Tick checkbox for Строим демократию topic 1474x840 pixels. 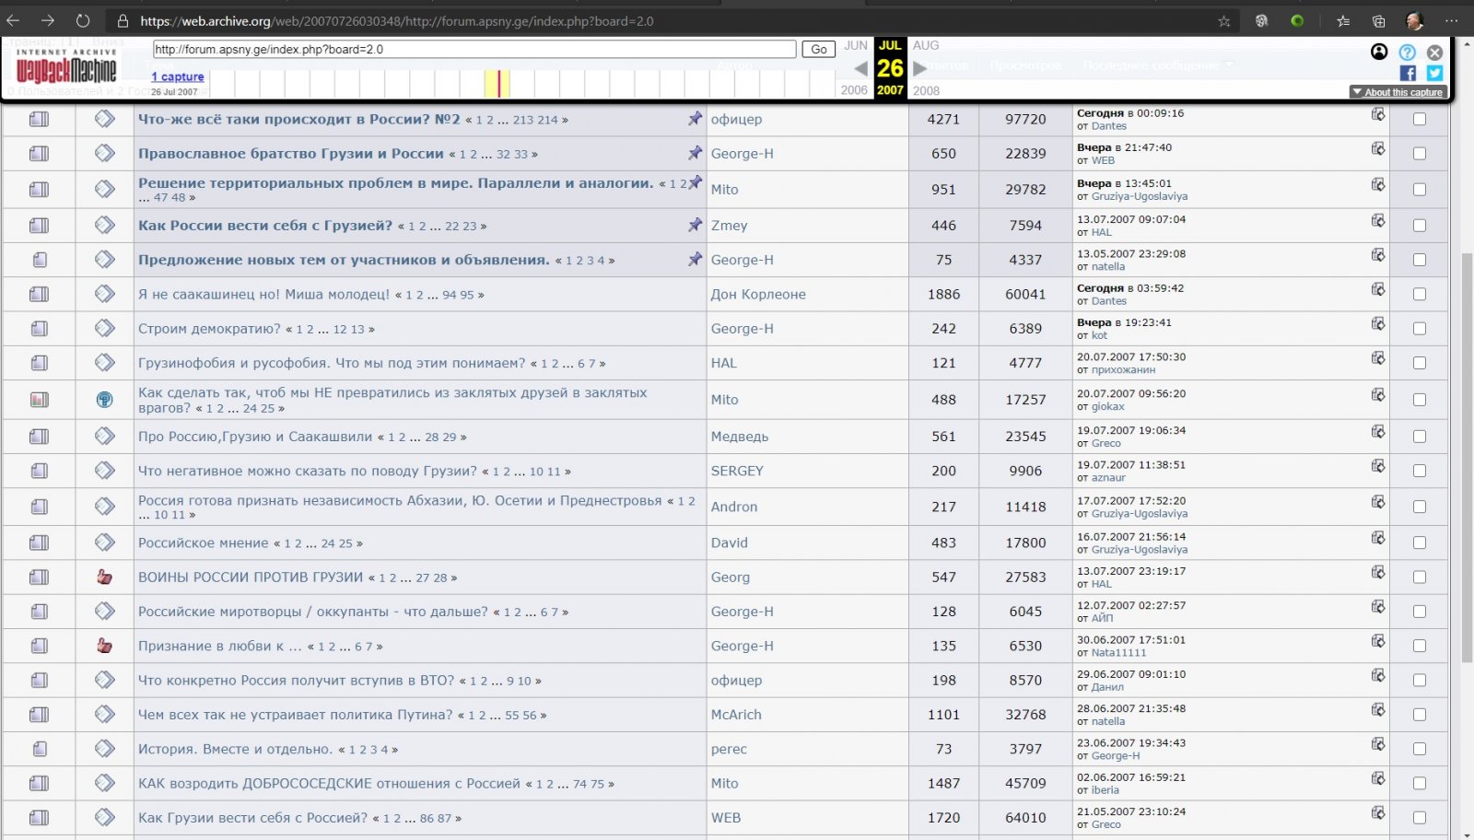1419,329
